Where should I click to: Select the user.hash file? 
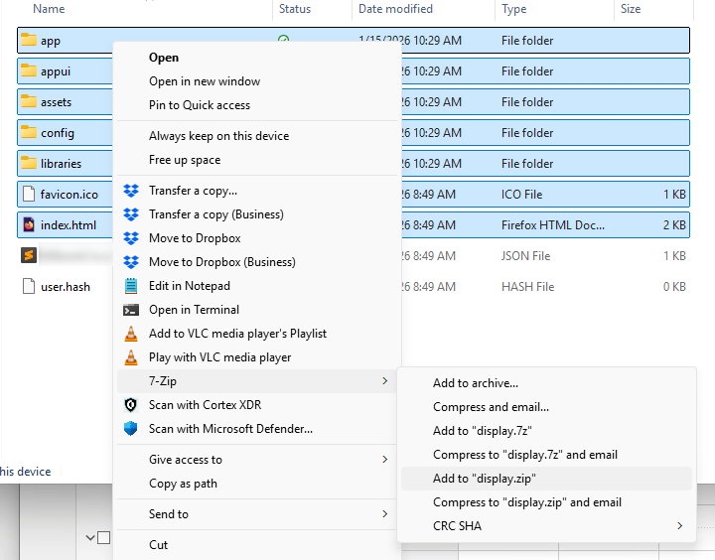tap(65, 287)
